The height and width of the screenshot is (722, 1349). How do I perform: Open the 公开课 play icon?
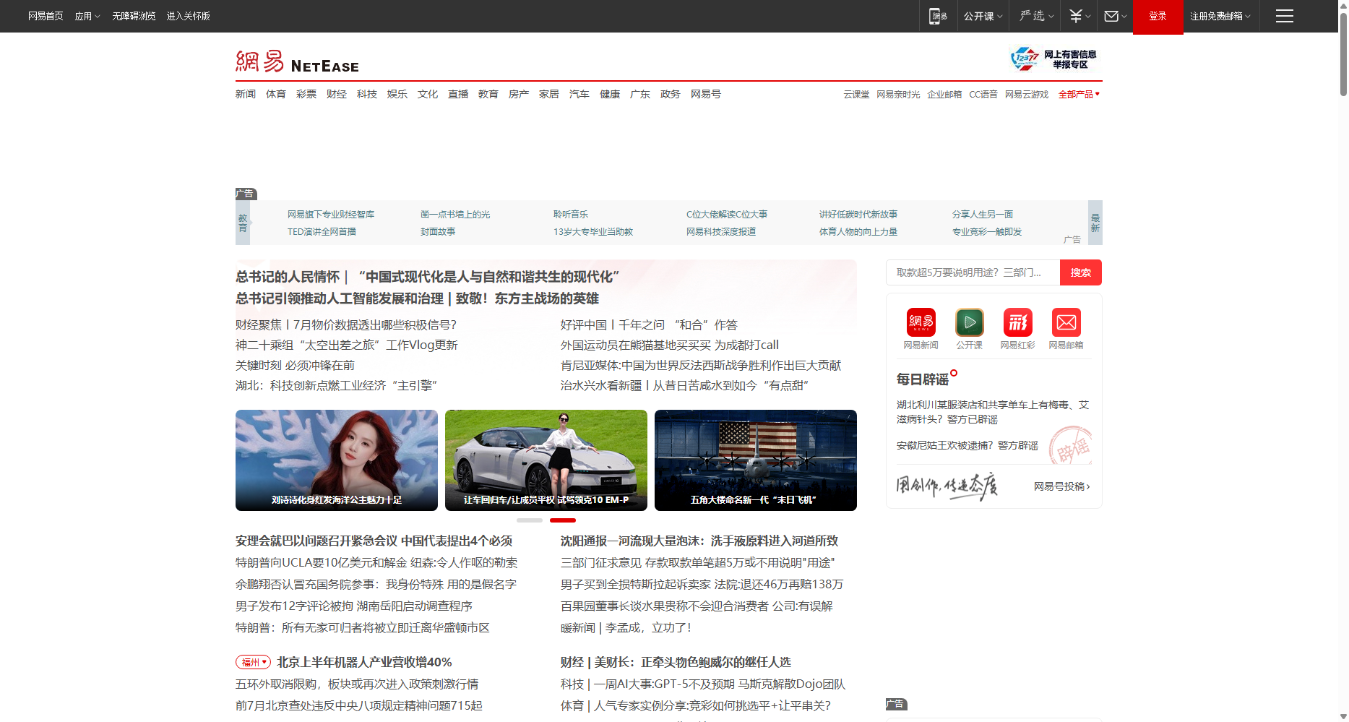click(969, 322)
